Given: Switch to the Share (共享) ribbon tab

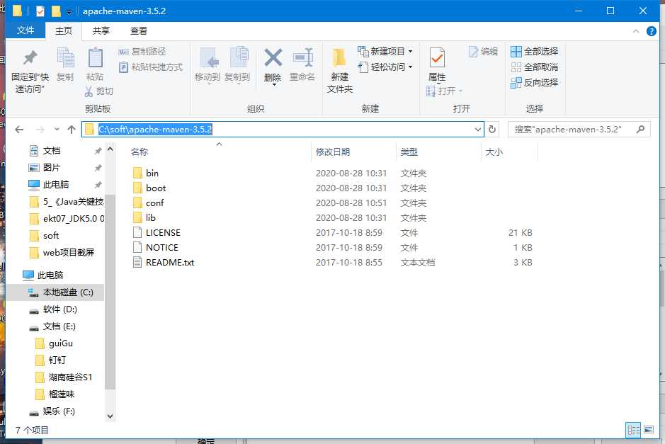Looking at the screenshot, I should 101,30.
